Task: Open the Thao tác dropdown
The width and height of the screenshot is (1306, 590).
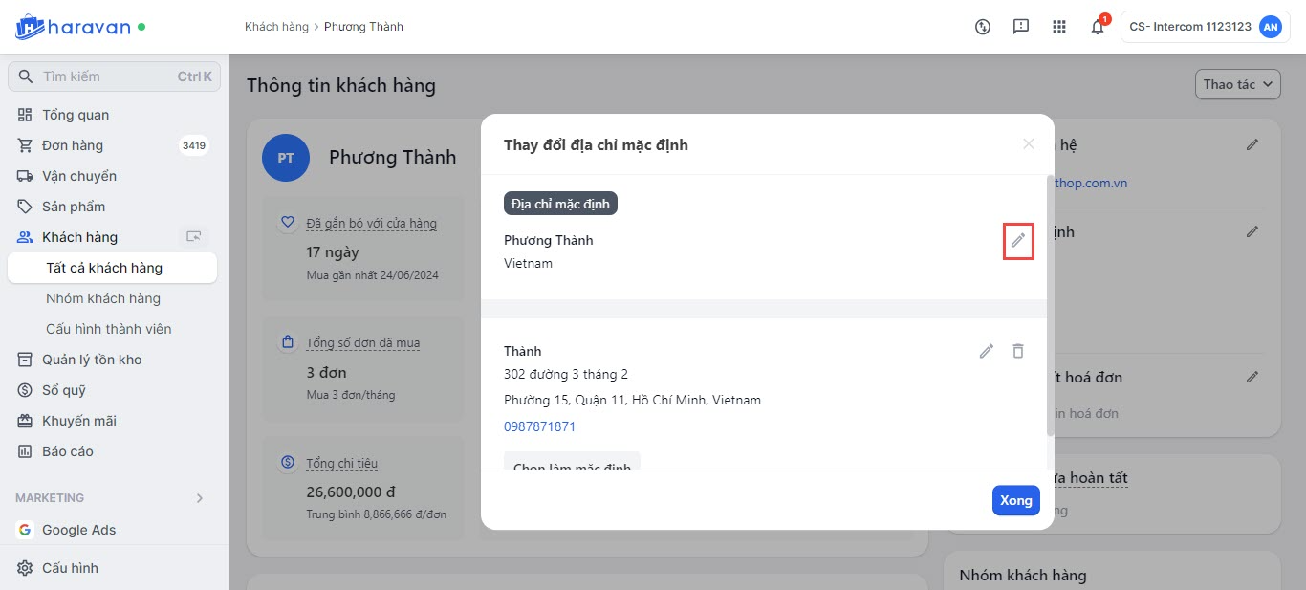Action: (1237, 84)
